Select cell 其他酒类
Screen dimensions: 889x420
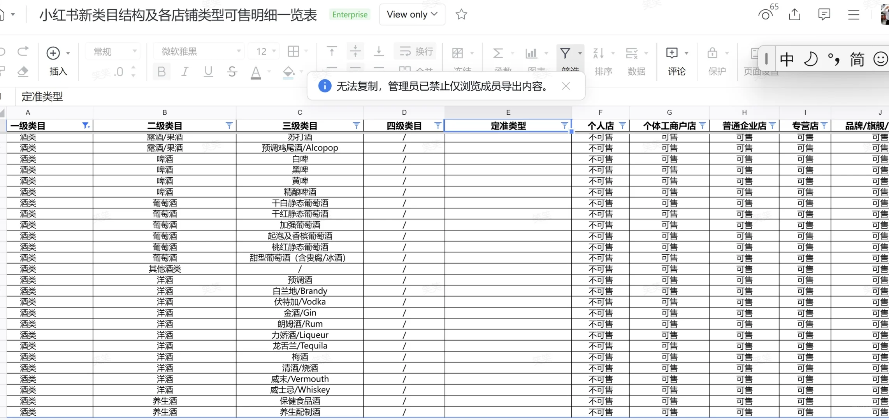tap(165, 269)
